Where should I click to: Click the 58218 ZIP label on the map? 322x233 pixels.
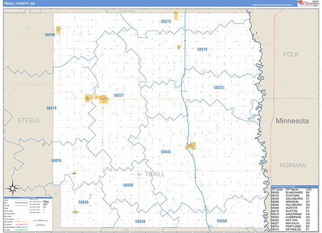202,49
